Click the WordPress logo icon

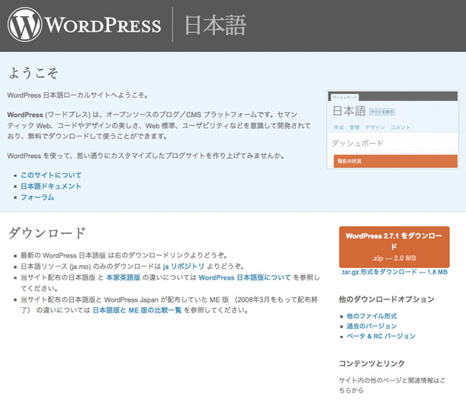pos(24,24)
